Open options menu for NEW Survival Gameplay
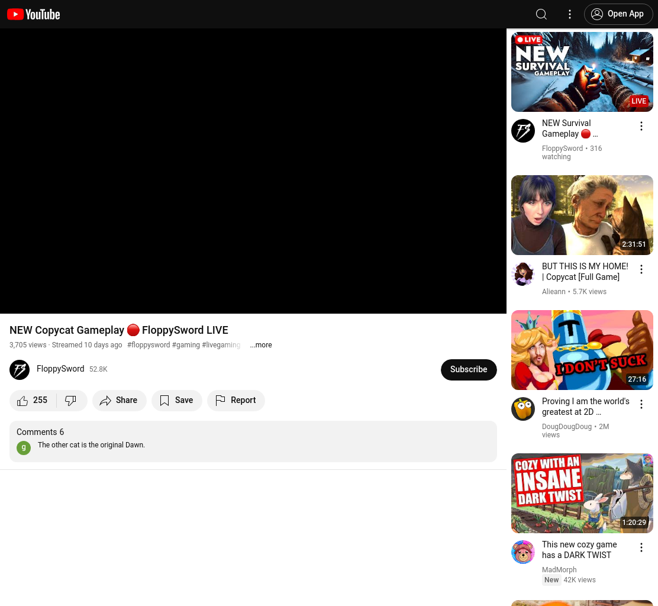 click(x=641, y=126)
